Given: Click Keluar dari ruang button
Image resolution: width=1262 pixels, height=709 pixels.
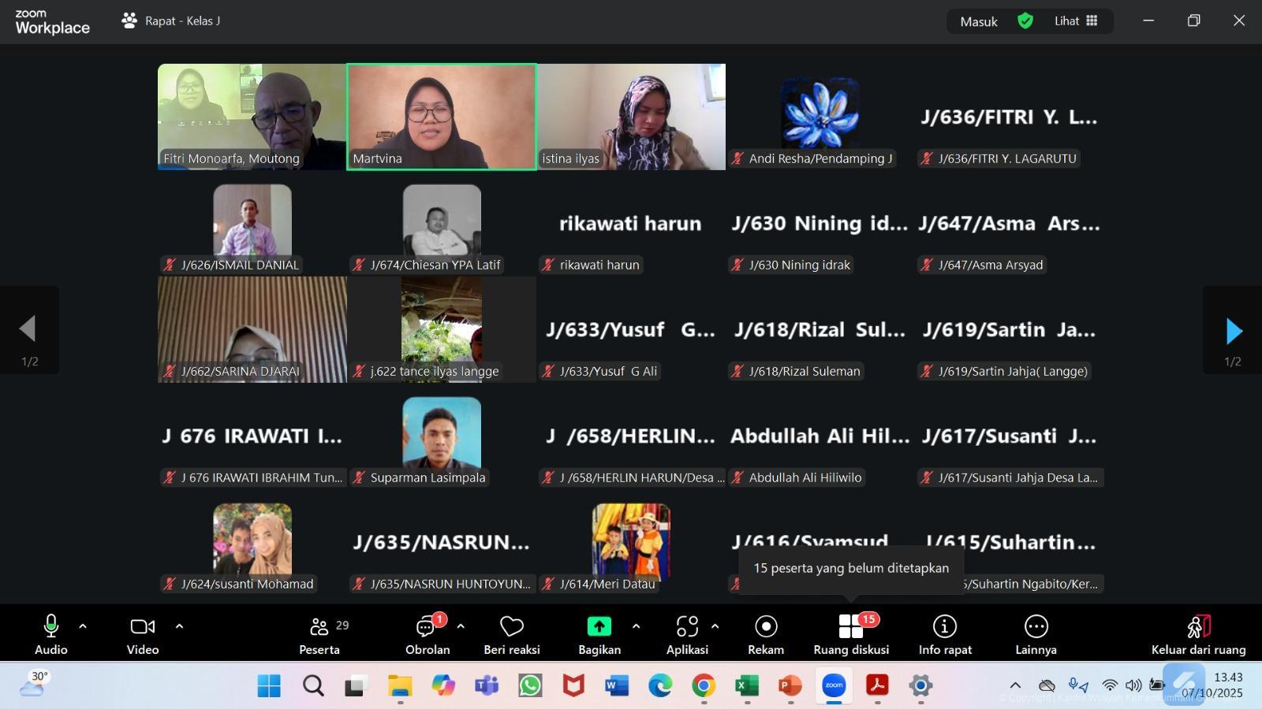Looking at the screenshot, I should point(1198,634).
